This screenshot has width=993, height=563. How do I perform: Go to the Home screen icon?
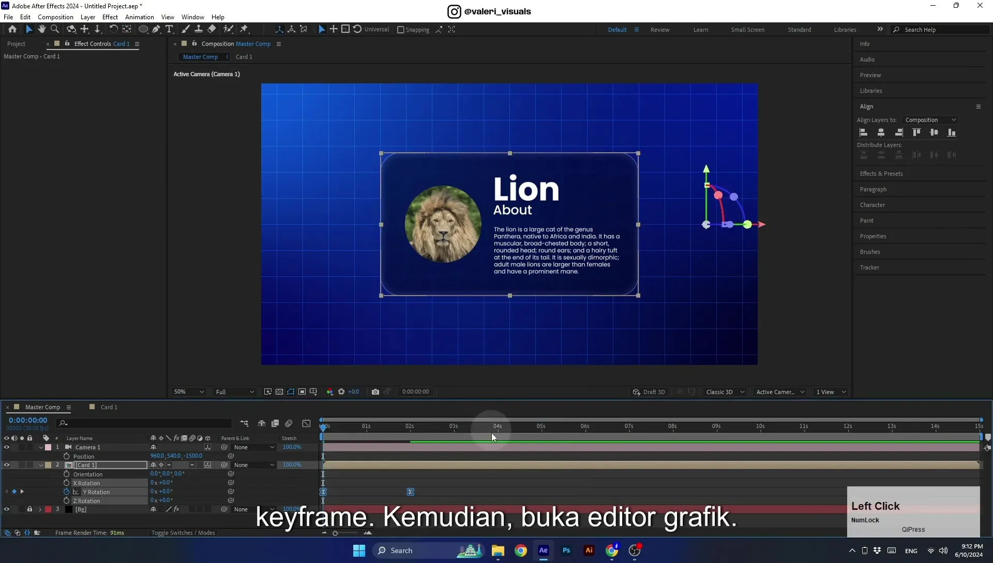click(x=12, y=29)
